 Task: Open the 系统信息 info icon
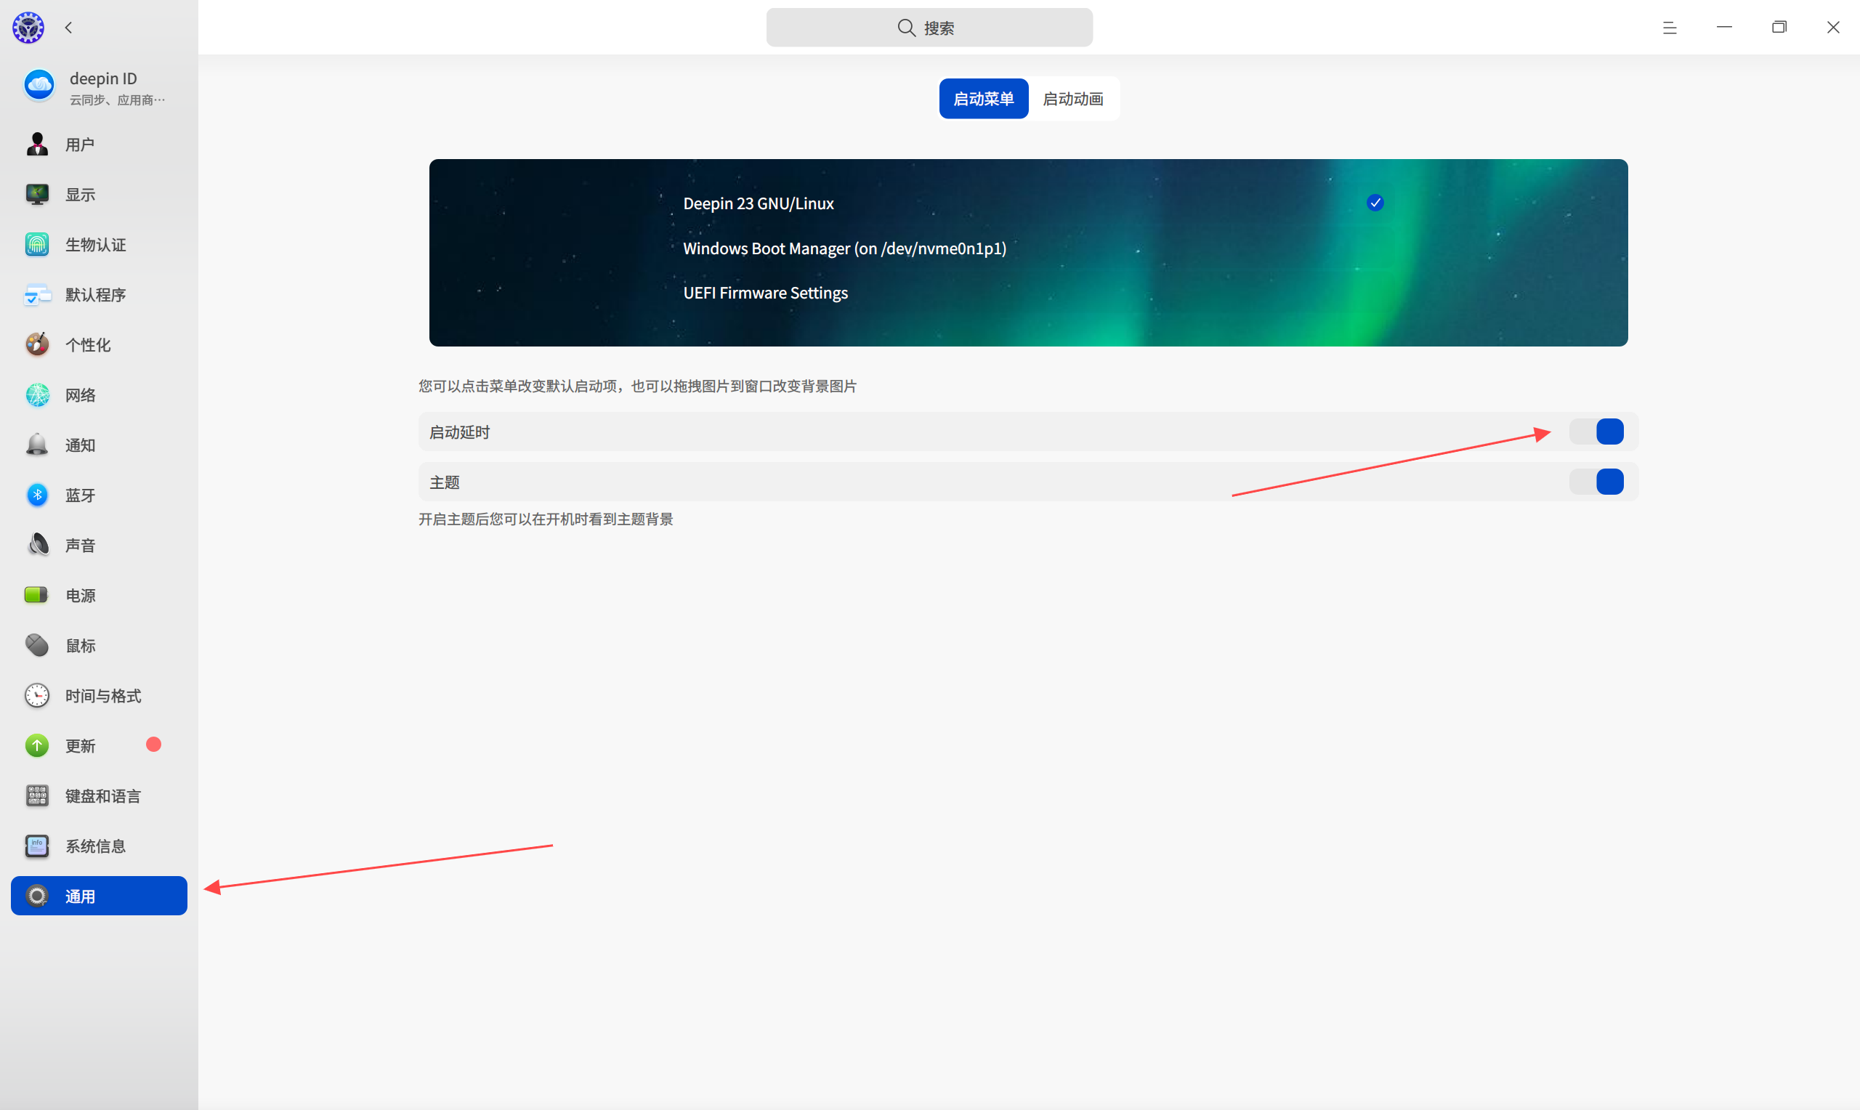(37, 846)
